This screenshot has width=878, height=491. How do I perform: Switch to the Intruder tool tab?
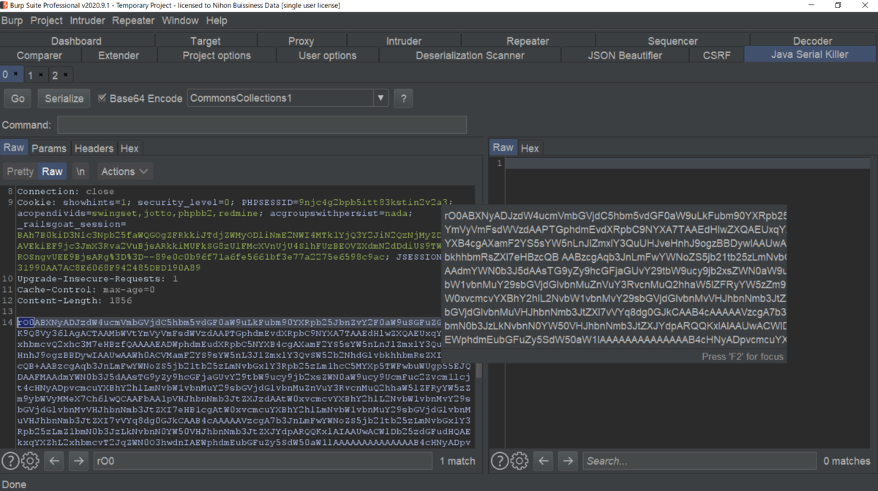(x=404, y=41)
